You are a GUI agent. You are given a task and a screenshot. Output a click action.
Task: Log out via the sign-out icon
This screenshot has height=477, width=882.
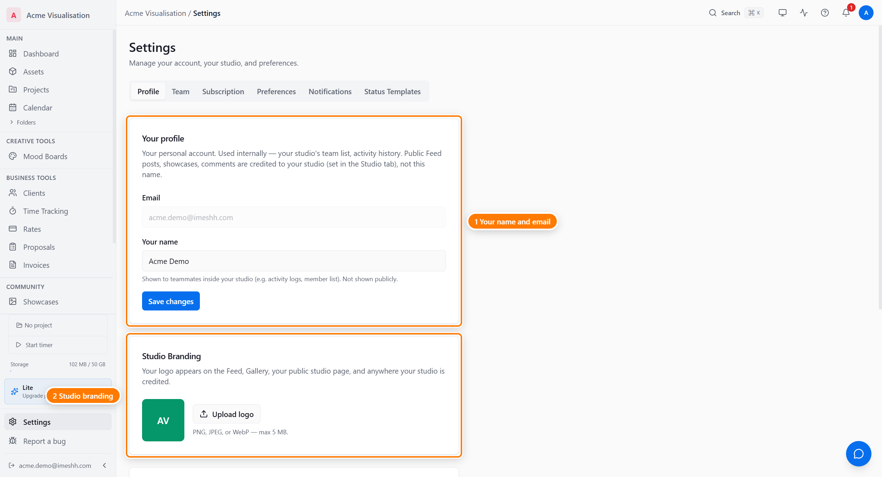coord(12,465)
